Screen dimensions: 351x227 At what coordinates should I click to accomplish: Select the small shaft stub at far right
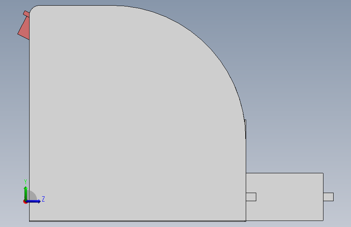pyautogui.click(x=328, y=197)
